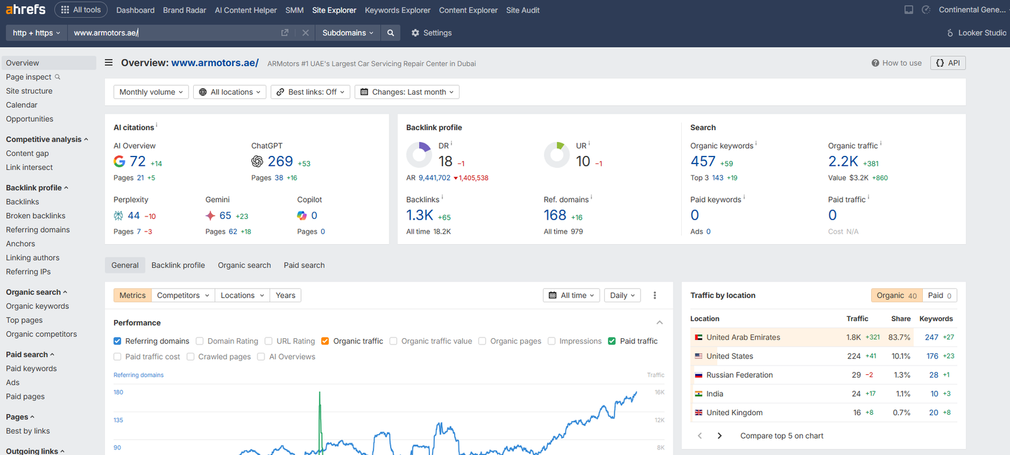This screenshot has width=1010, height=455.
Task: Go to previous locations page arrow
Action: click(699, 436)
